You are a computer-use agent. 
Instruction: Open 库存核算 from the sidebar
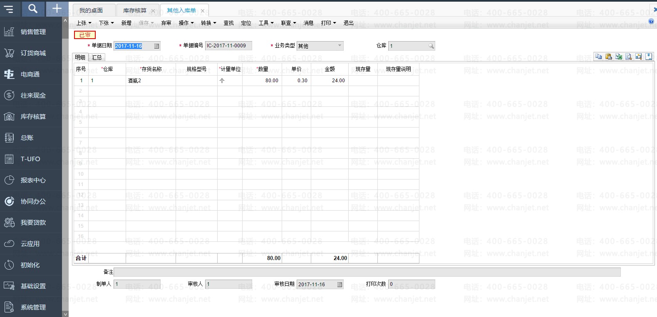click(31, 116)
